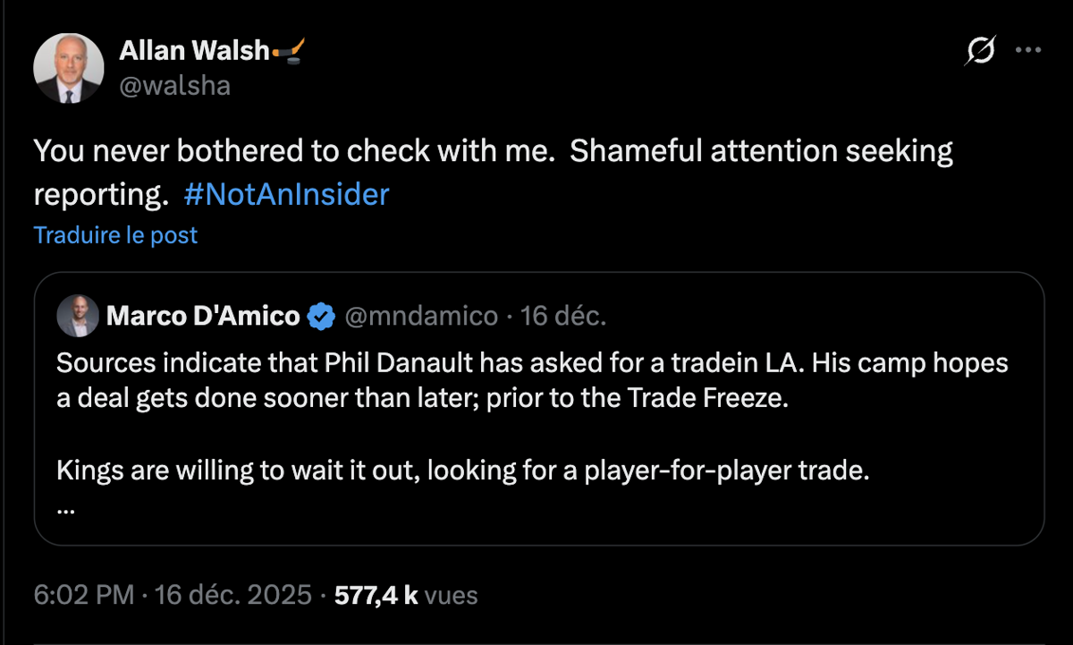
Task: Click the "Kings are willing to wait" line
Action: coord(462,471)
